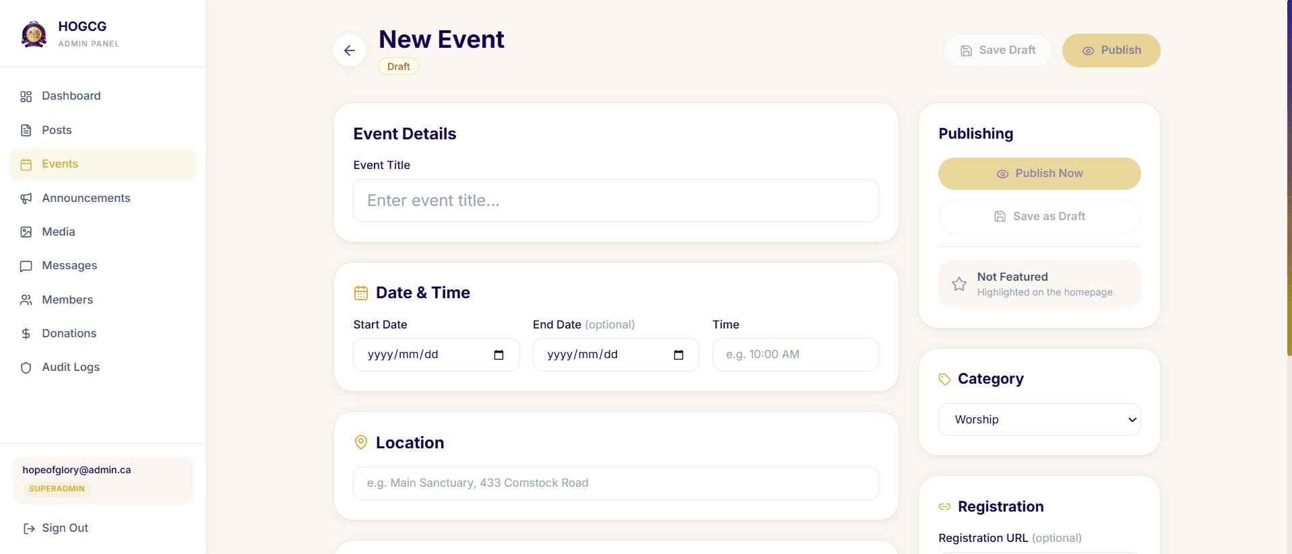The width and height of the screenshot is (1292, 554).
Task: Open Announcements in the sidebar
Action: pos(103,198)
